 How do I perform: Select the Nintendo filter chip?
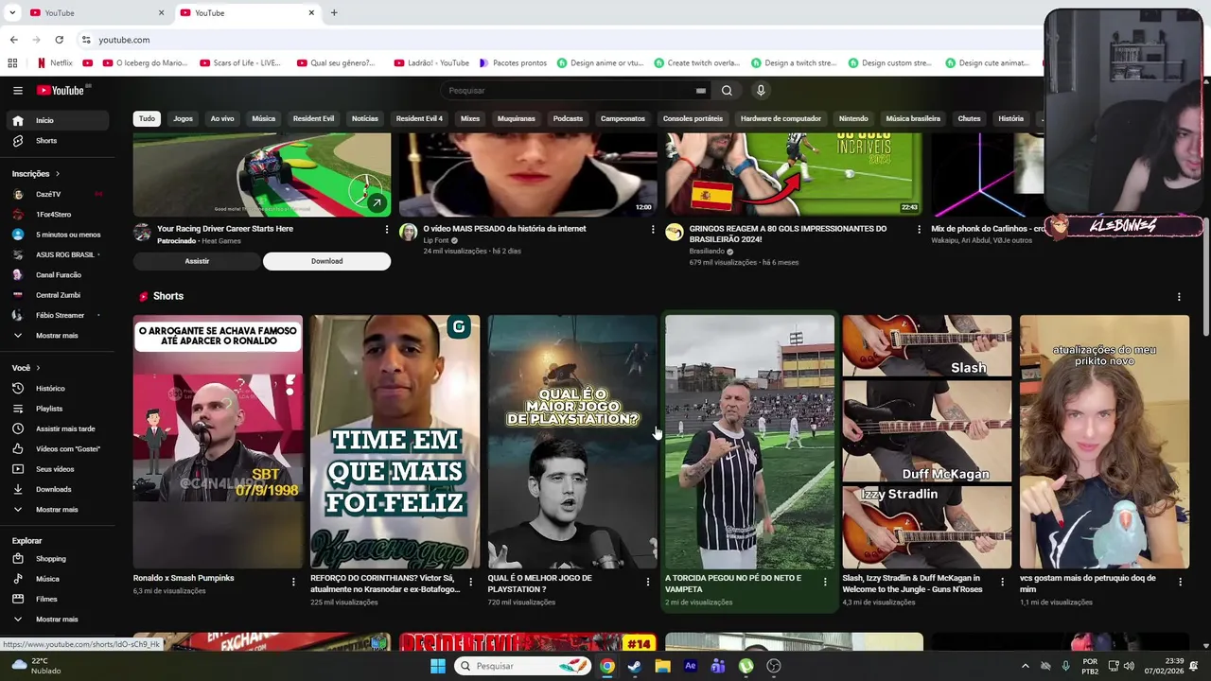coord(853,119)
